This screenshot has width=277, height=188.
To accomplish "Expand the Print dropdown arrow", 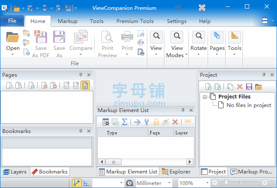I will tap(127, 54).
